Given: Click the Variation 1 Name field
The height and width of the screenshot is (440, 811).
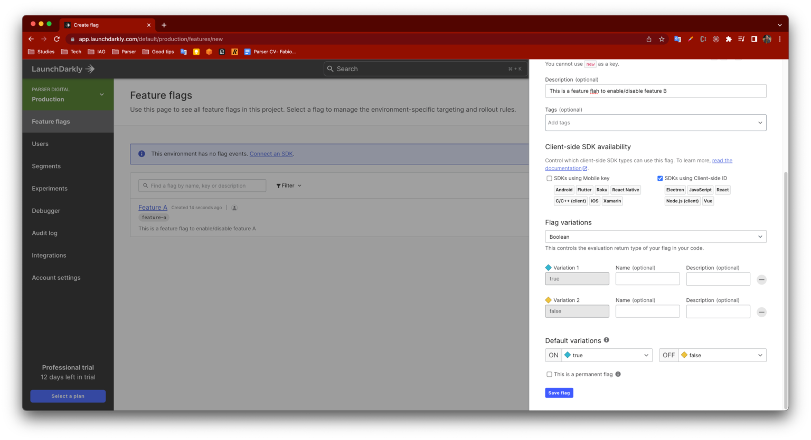Looking at the screenshot, I should [x=647, y=279].
